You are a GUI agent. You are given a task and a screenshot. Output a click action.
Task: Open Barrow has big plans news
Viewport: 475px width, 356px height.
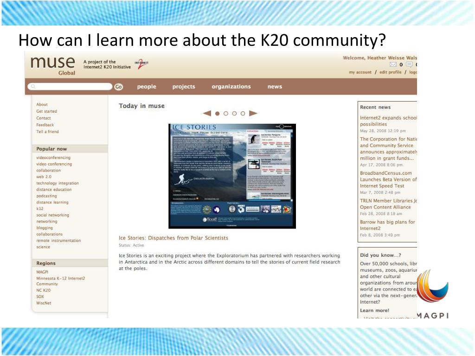pos(387,225)
